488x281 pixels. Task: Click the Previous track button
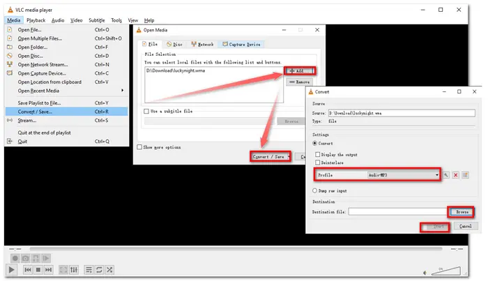point(28,269)
